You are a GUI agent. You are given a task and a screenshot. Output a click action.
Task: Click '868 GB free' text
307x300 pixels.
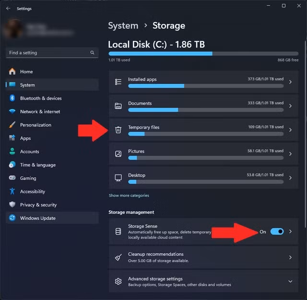288,60
